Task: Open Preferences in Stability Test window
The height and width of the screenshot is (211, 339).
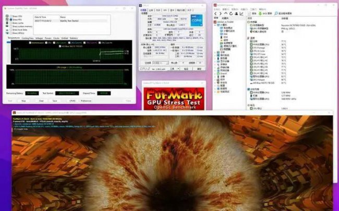Action: [x=86, y=101]
